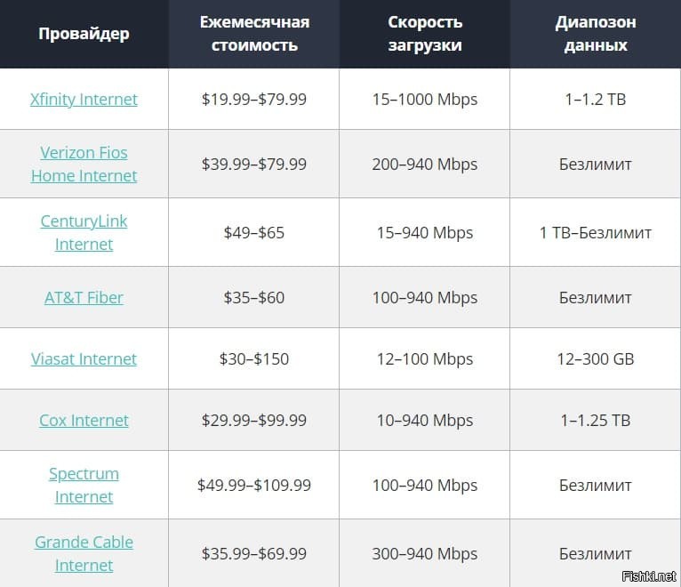681x587 pixels.
Task: Click the Fishki.net watermark
Action: click(x=649, y=576)
